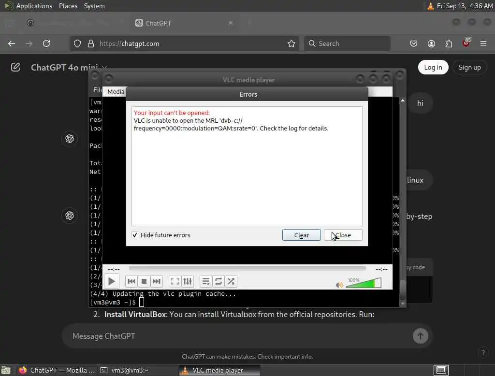Open the VLC Media menu

pos(116,91)
